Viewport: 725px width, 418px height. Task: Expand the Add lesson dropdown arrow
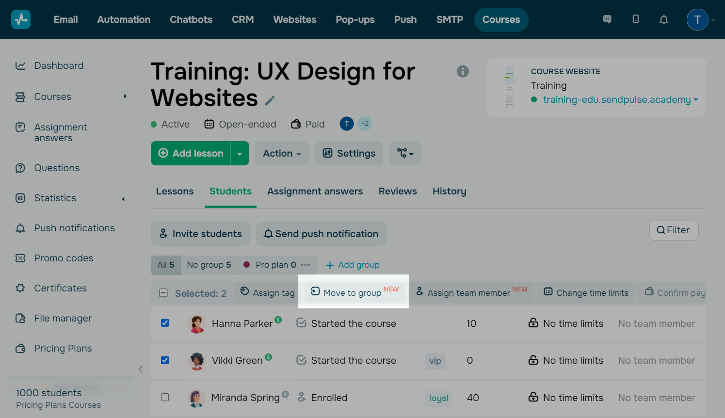tap(240, 154)
